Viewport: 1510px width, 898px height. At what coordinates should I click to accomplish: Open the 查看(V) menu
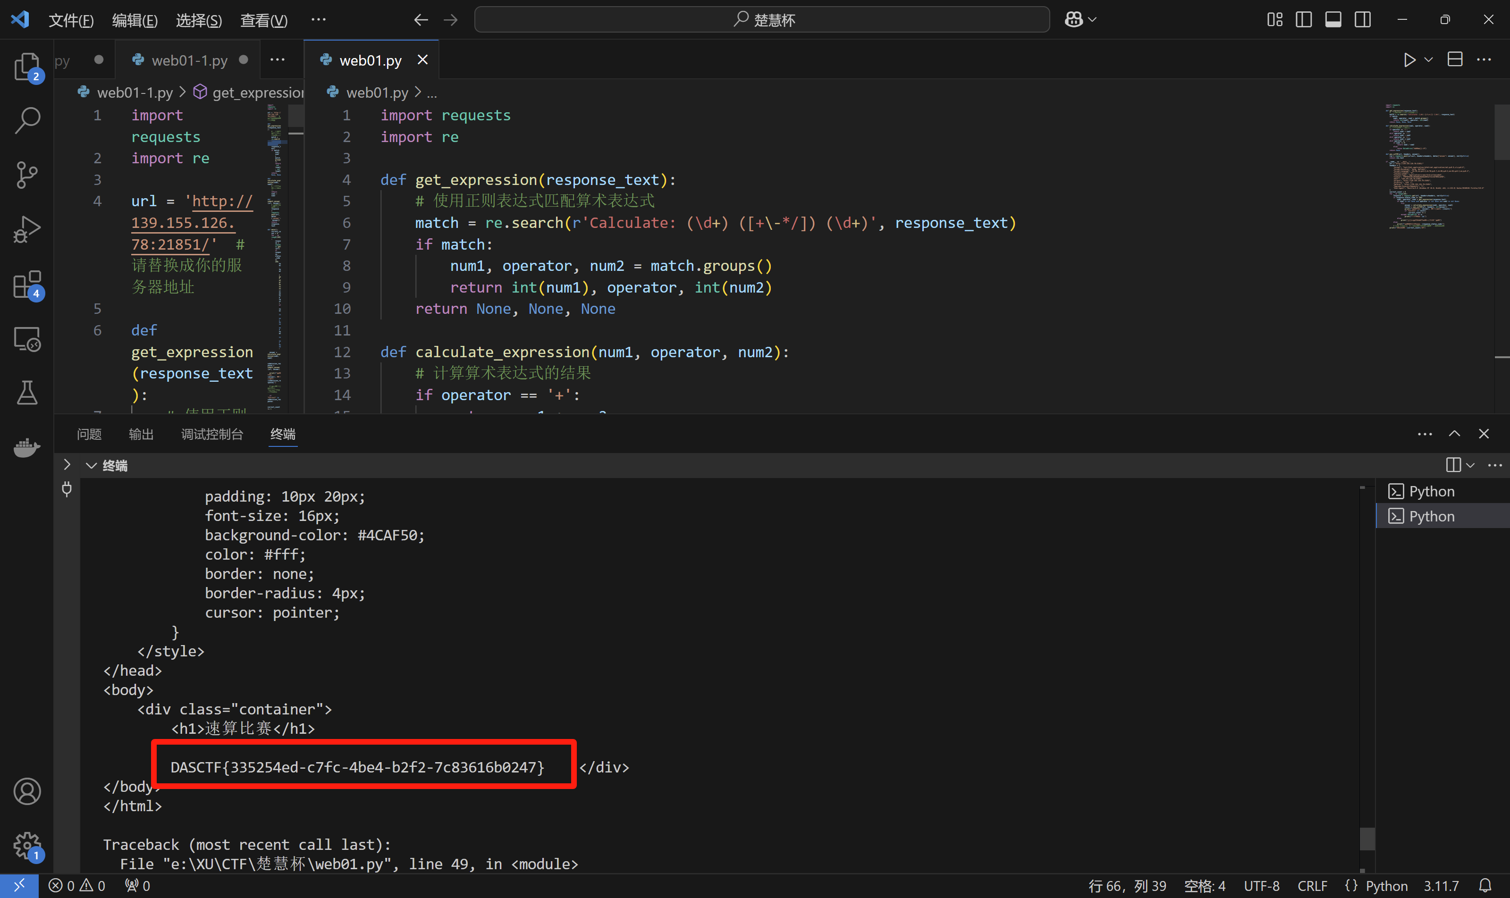(x=263, y=20)
